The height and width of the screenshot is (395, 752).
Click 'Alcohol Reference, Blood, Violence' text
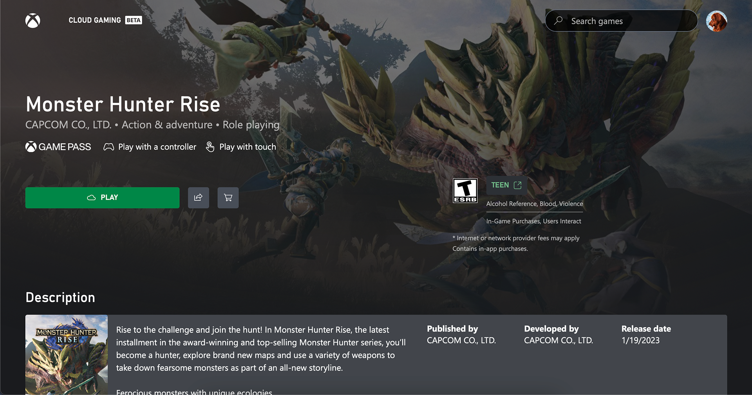click(535, 204)
